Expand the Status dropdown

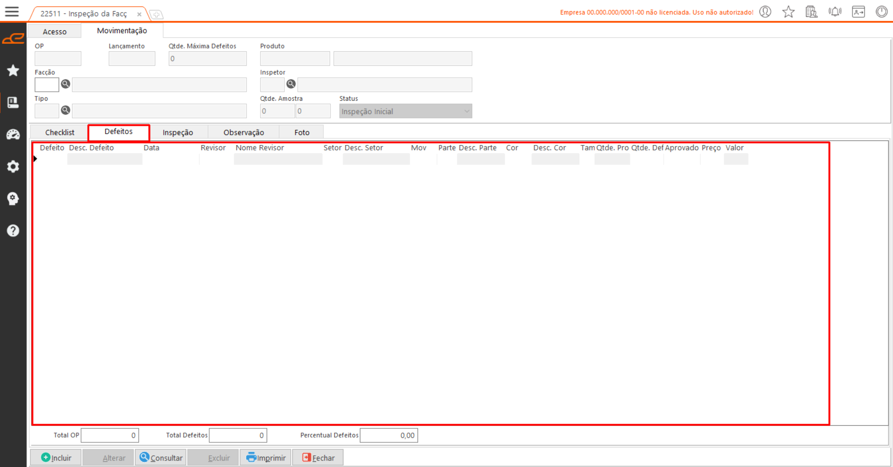(466, 111)
